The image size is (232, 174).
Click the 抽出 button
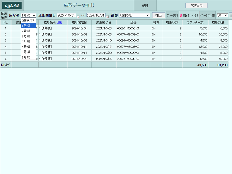(x=159, y=15)
